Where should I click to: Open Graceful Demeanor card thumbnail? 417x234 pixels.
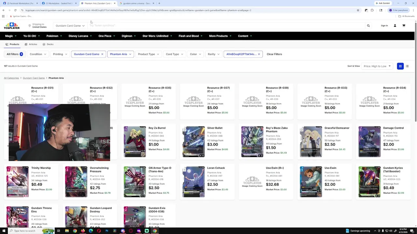point(311,142)
